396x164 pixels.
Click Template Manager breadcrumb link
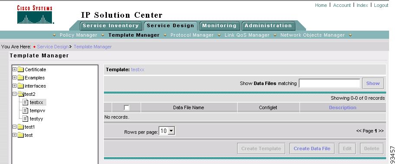tap(93, 47)
